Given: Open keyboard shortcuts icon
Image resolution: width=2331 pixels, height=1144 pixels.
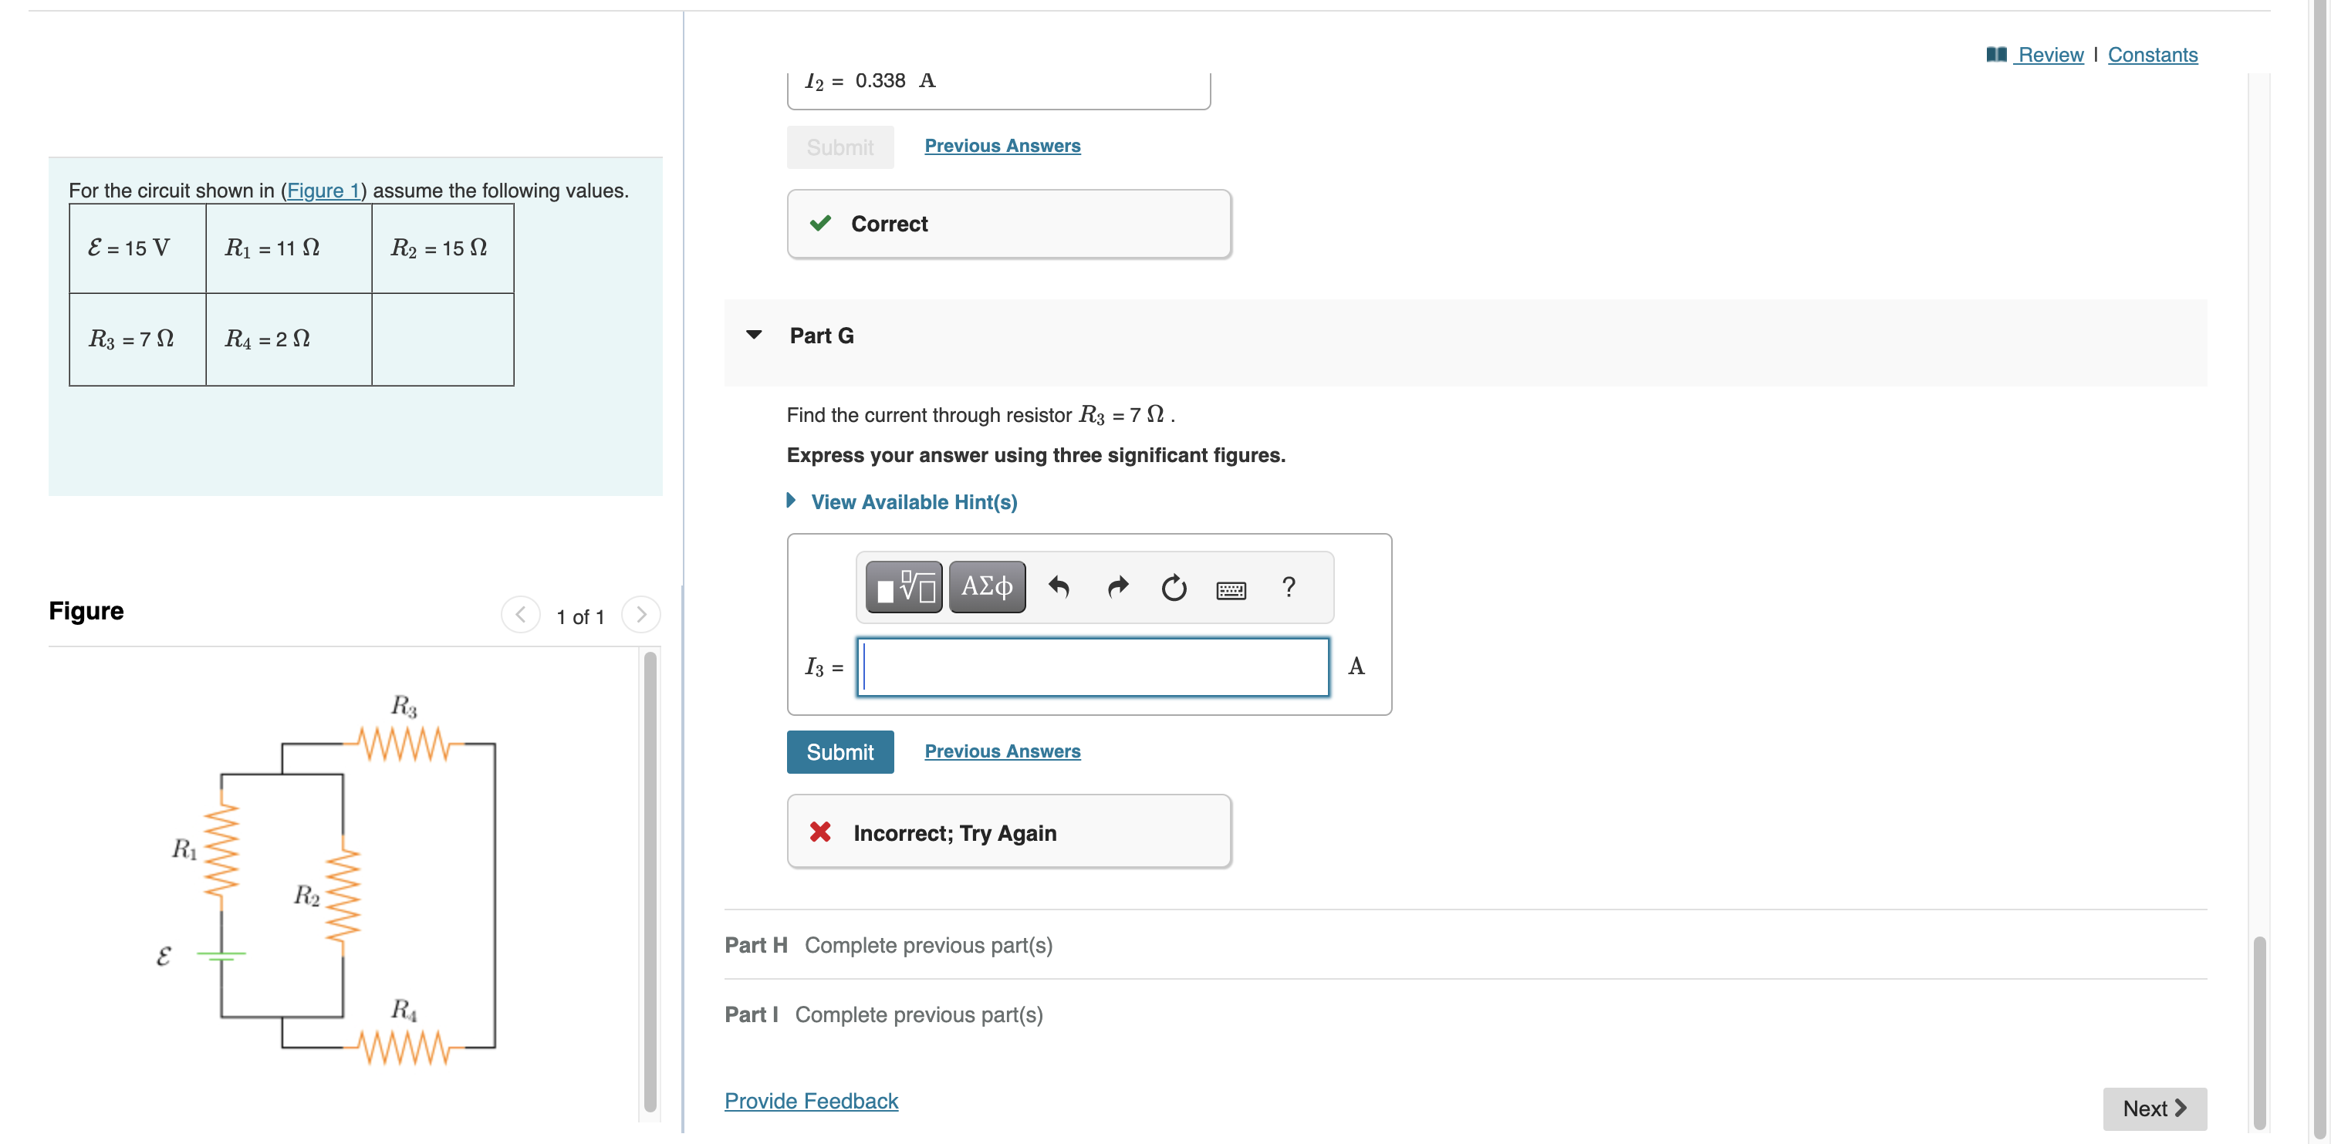Looking at the screenshot, I should tap(1231, 589).
